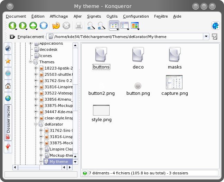Image resolution: width=224 pixels, height=182 pixels.
Task: Open the Édition menu
Action: point(38,17)
